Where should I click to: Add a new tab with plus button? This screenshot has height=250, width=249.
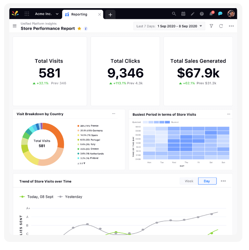click(110, 14)
